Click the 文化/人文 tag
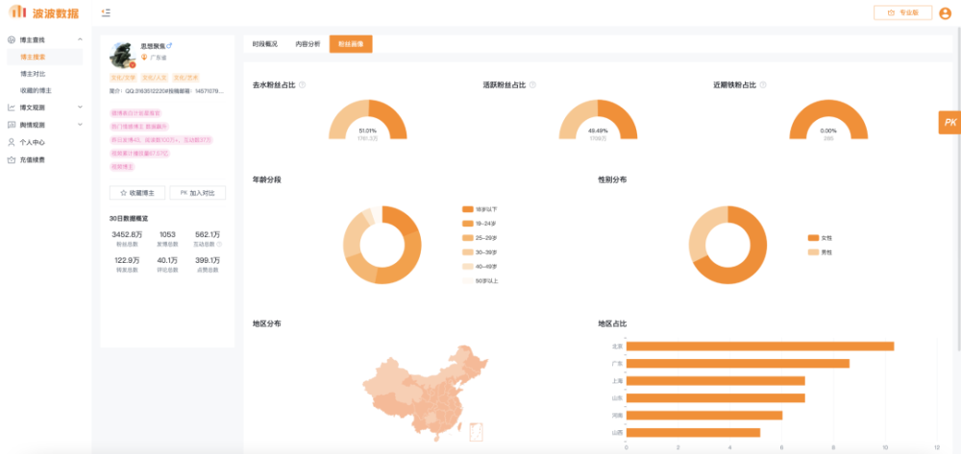Image resolution: width=961 pixels, height=454 pixels. pos(155,78)
